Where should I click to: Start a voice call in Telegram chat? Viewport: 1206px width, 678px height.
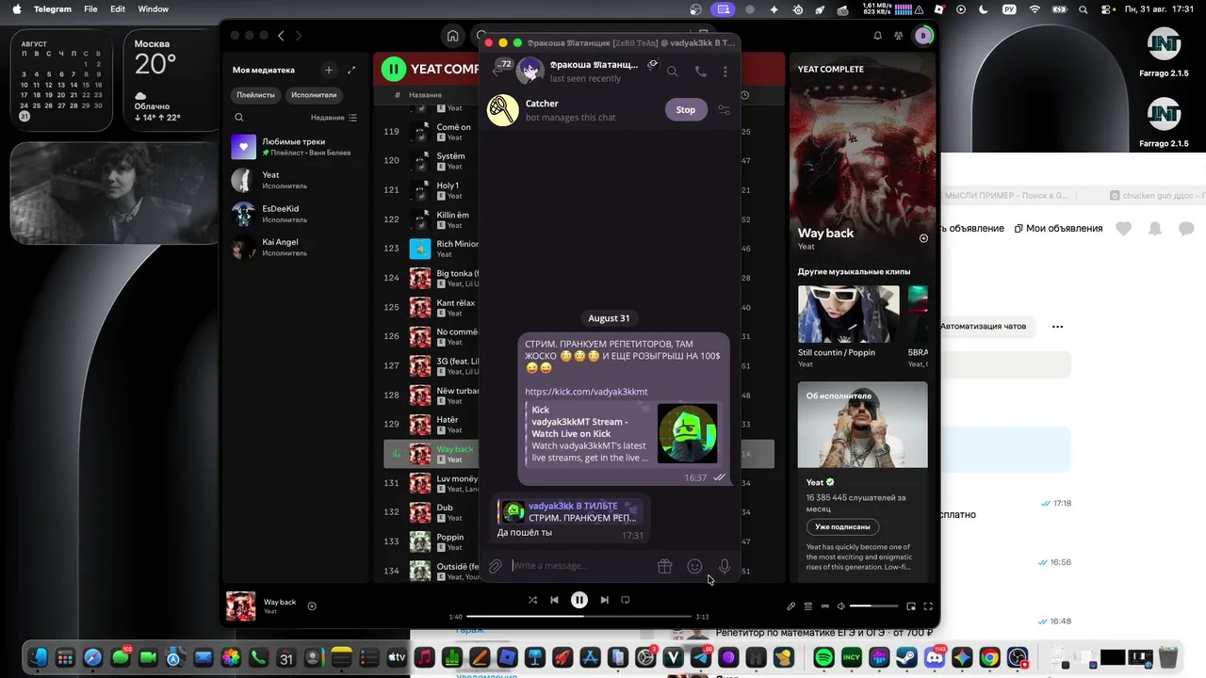(x=700, y=71)
